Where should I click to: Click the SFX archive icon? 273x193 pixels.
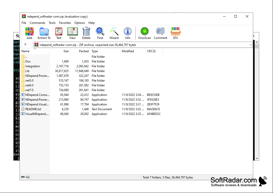[176, 31]
